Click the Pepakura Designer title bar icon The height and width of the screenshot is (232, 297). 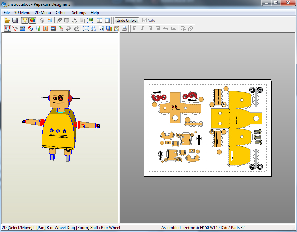coord(4,4)
